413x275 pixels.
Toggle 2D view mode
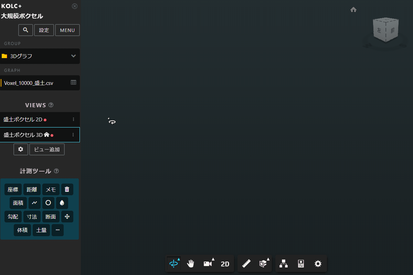click(x=225, y=264)
